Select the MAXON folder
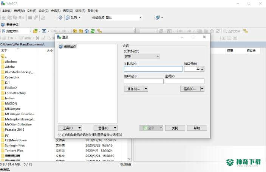The width and height of the screenshot is (266, 172). tap(11, 103)
